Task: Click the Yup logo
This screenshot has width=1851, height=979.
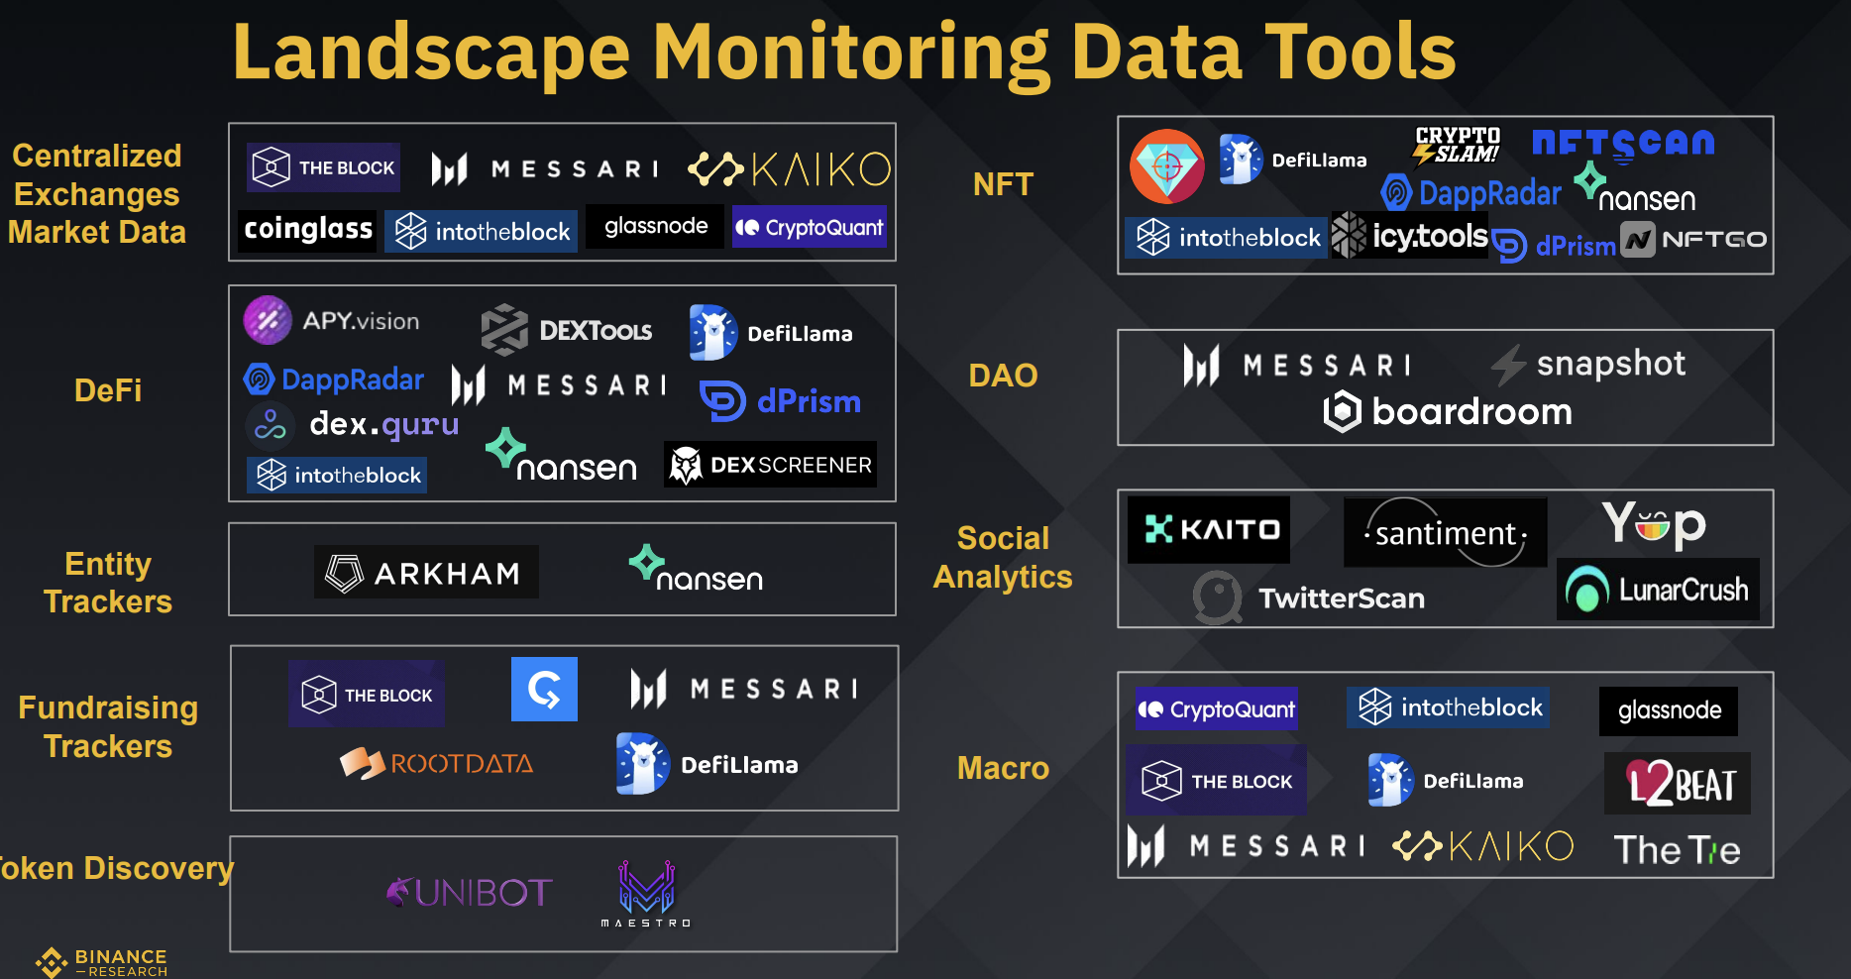Action: 1654,525
